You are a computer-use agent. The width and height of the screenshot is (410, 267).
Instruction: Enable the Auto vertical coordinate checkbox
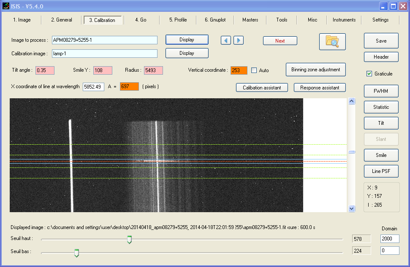tap(254, 70)
